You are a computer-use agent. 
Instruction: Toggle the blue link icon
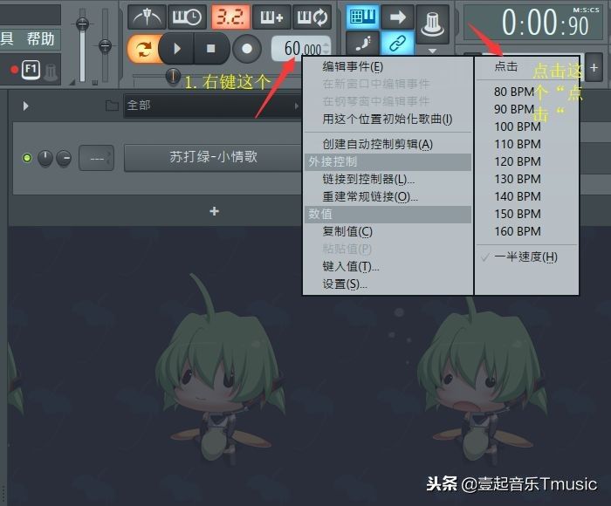[x=397, y=44]
